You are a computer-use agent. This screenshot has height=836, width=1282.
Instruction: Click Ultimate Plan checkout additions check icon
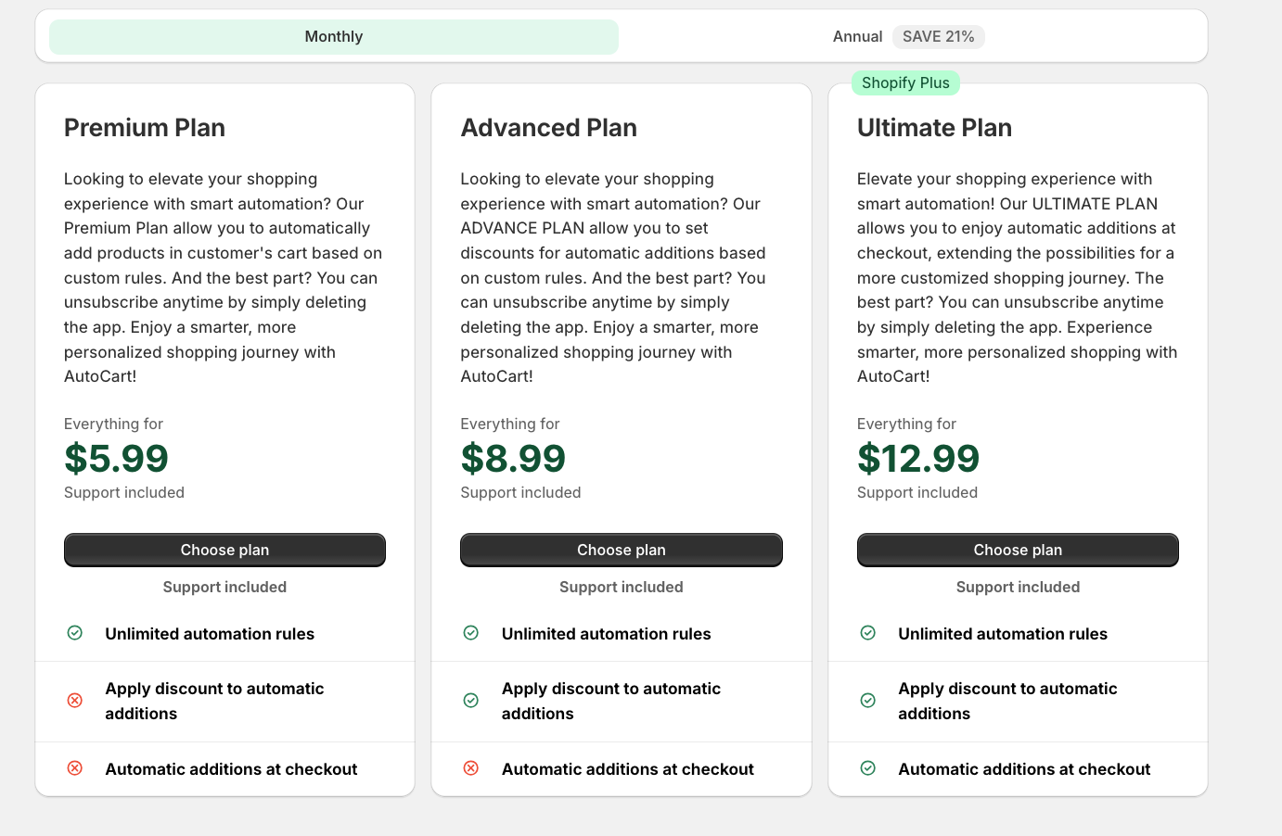tap(868, 768)
